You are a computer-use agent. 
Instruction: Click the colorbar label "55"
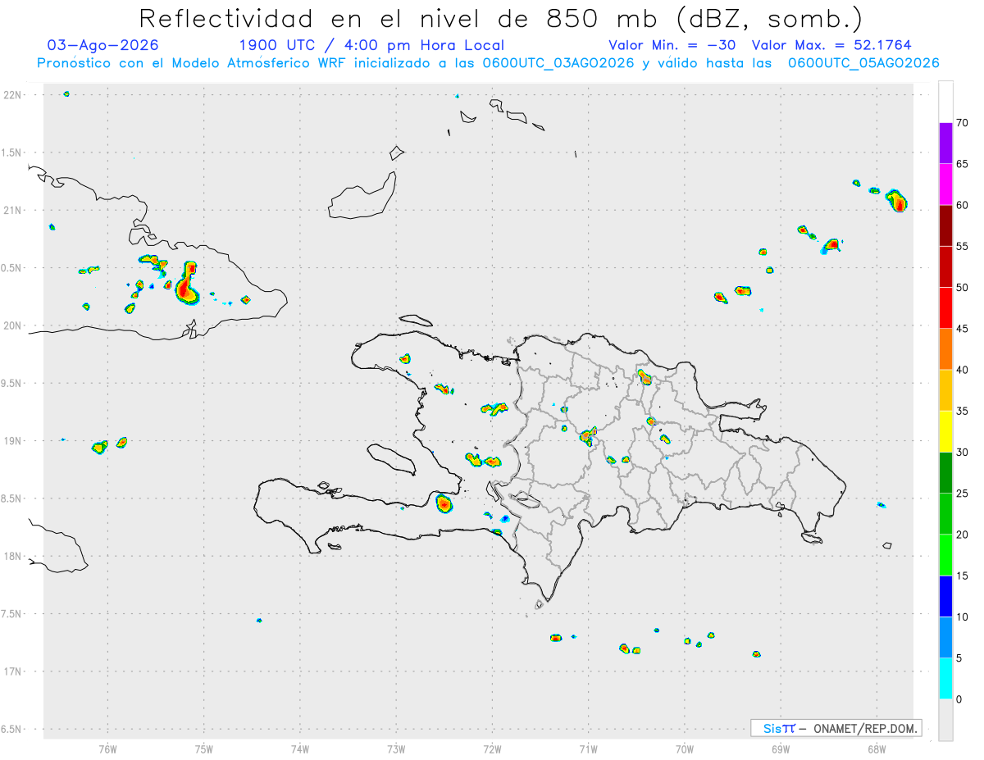(963, 246)
